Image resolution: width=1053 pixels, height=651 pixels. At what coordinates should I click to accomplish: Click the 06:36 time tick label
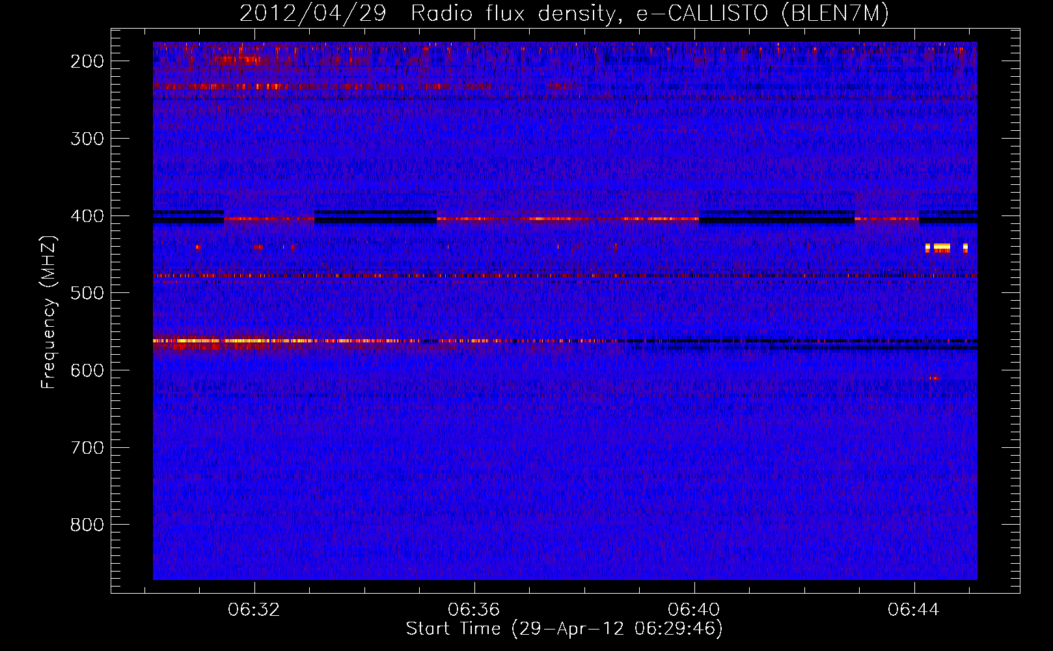click(x=474, y=609)
